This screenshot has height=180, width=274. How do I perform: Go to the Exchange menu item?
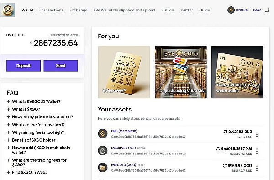pos(79,10)
